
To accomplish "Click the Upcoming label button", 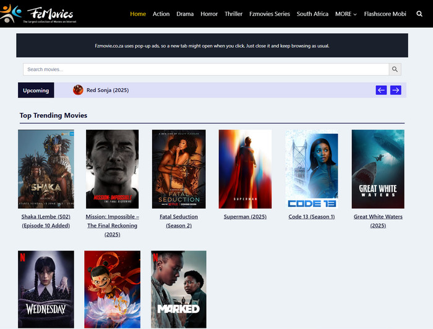I will (36, 90).
